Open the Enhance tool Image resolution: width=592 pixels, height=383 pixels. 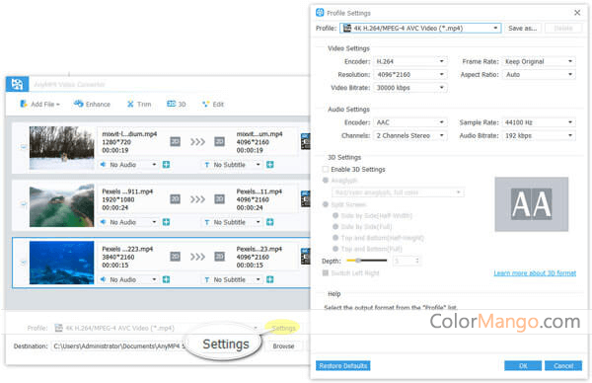(x=92, y=104)
